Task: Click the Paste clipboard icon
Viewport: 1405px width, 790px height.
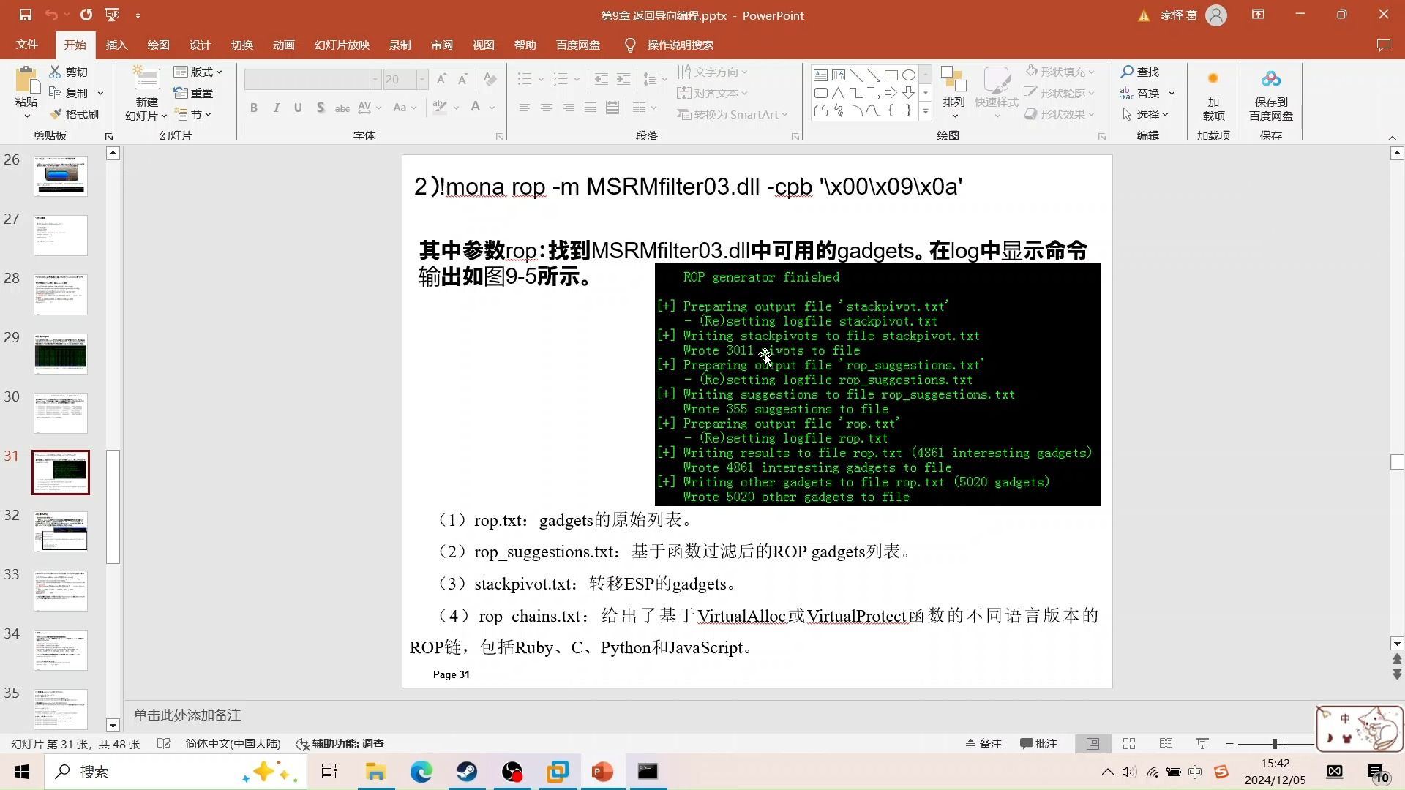Action: (27, 80)
